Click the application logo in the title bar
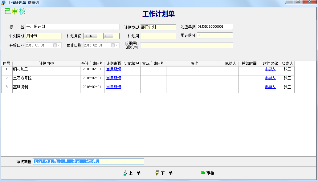The width and height of the screenshot is (318, 181). [x=3, y=3]
